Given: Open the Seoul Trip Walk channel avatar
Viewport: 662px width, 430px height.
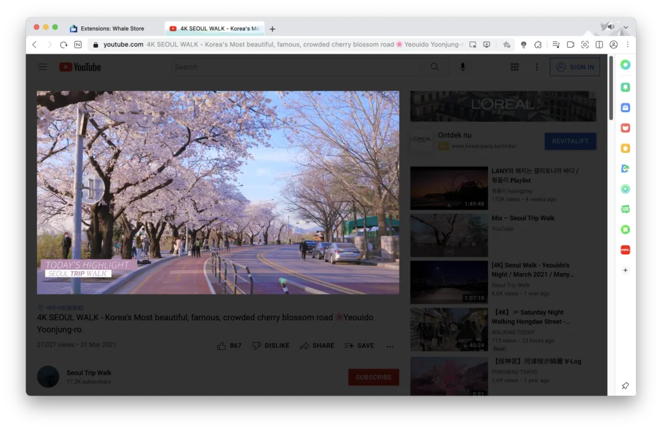Looking at the screenshot, I should point(48,376).
